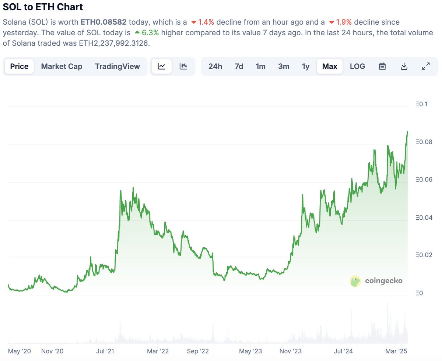Expand the chart to fullscreen
442x361 pixels.
(425, 66)
